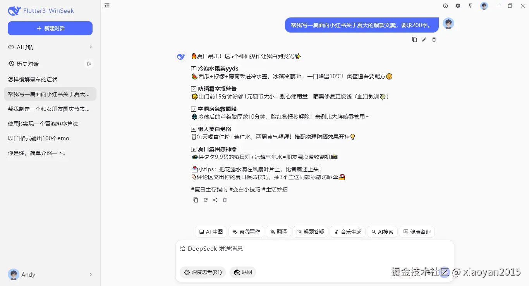Share the AI reply via share icon
The width and height of the screenshot is (529, 286).
coord(215,200)
